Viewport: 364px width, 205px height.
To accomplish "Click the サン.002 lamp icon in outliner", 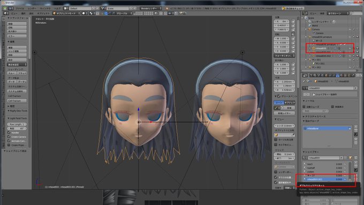I will [310, 67].
